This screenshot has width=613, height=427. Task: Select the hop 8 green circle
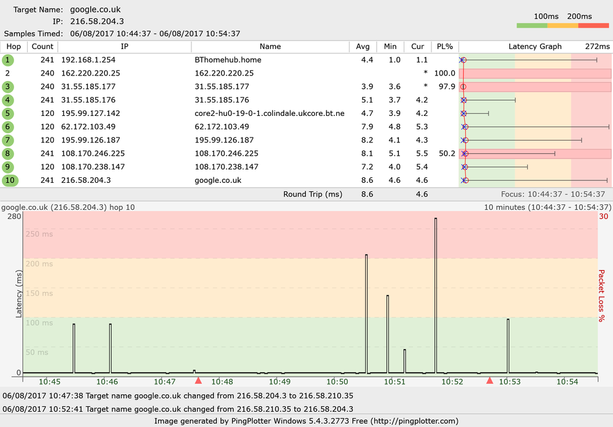pyautogui.click(x=7, y=153)
